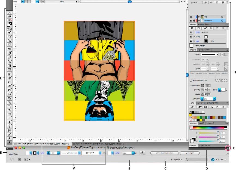Align stroke to center
The width and height of the screenshot is (236, 170).
202,85
